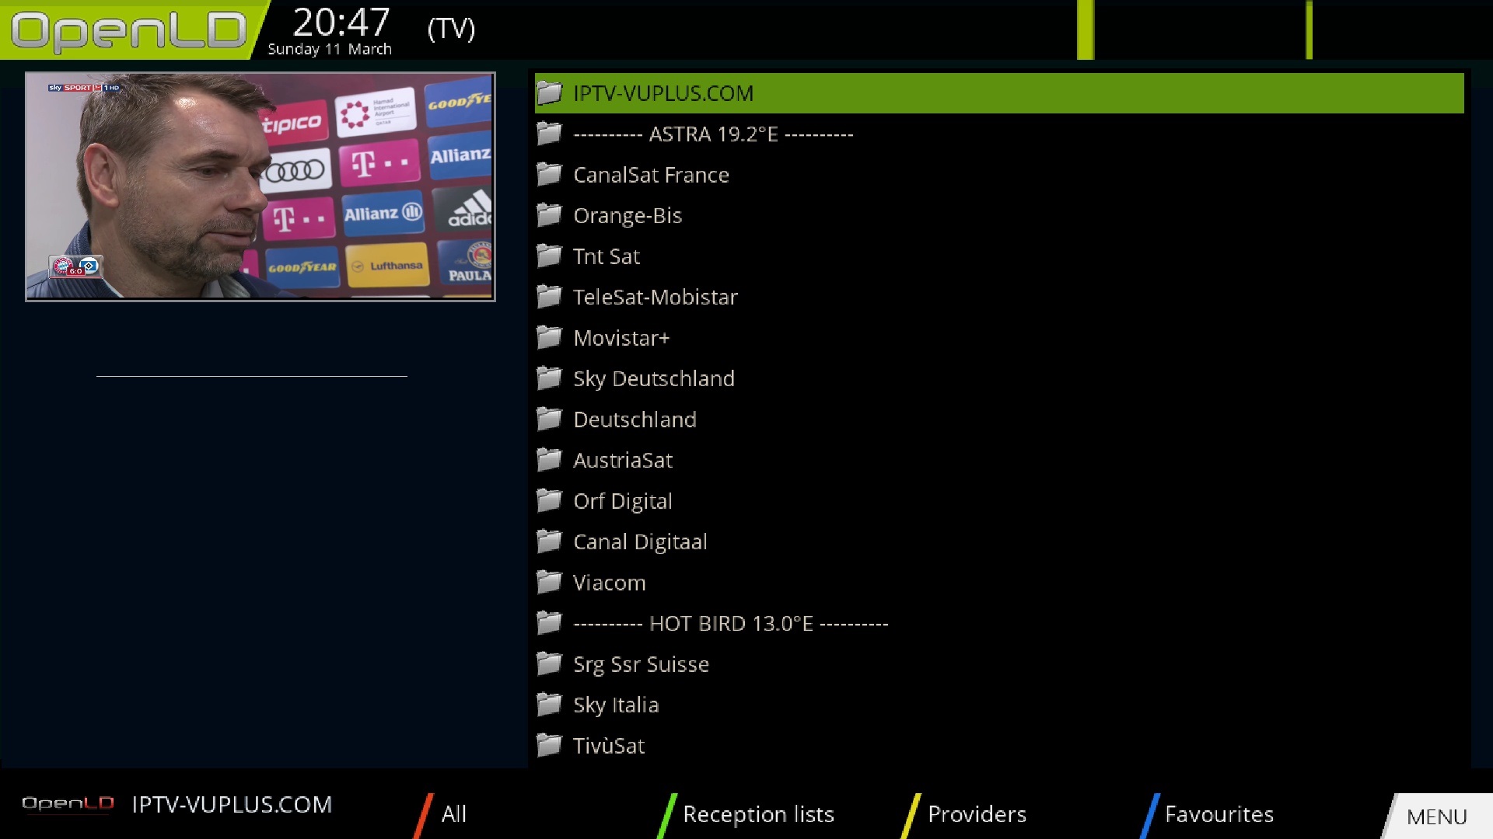
Task: Expand the CanalSat France provider folder
Action: tap(651, 175)
